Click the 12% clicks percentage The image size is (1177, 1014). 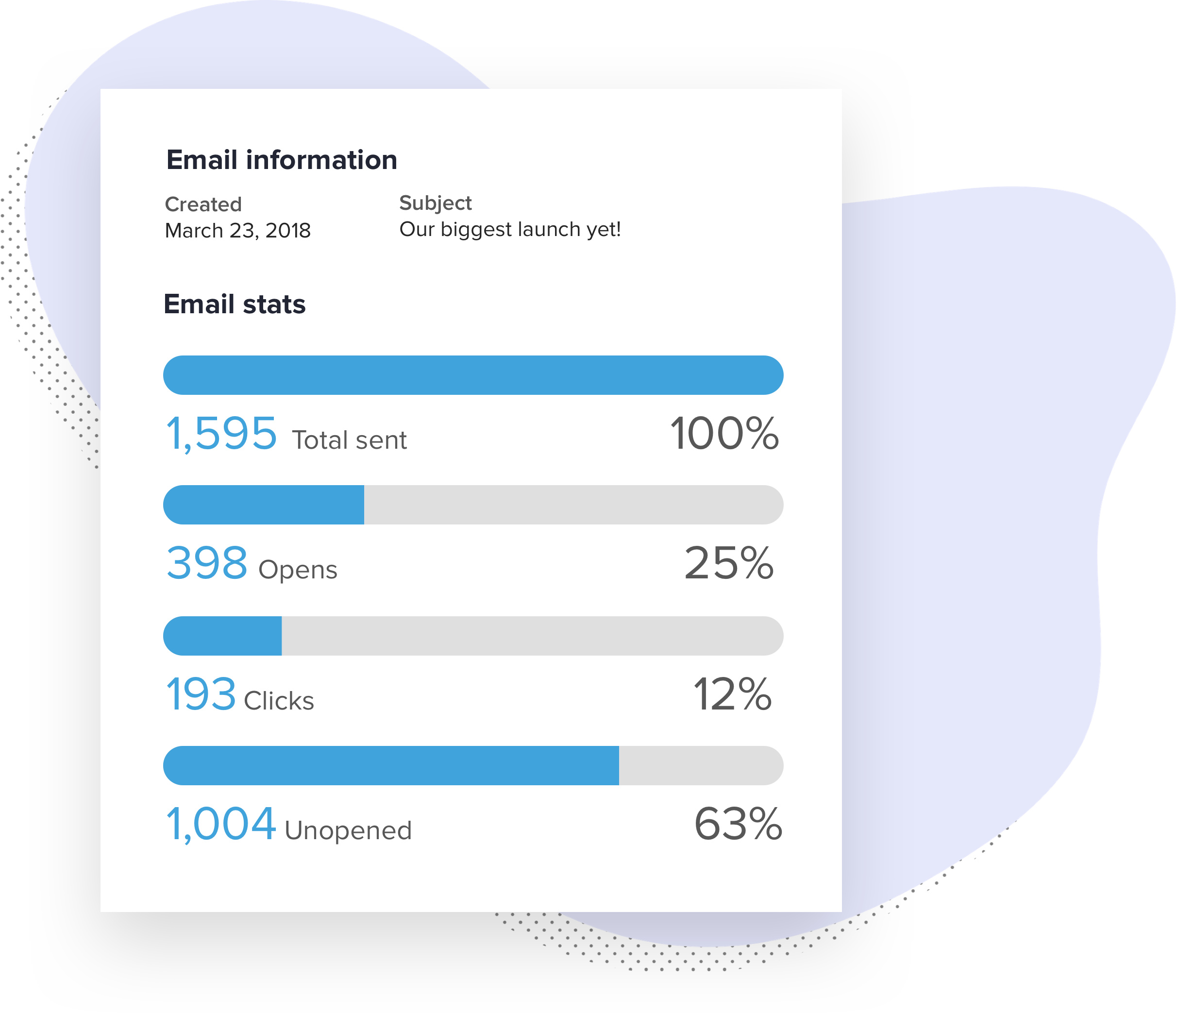(x=733, y=693)
